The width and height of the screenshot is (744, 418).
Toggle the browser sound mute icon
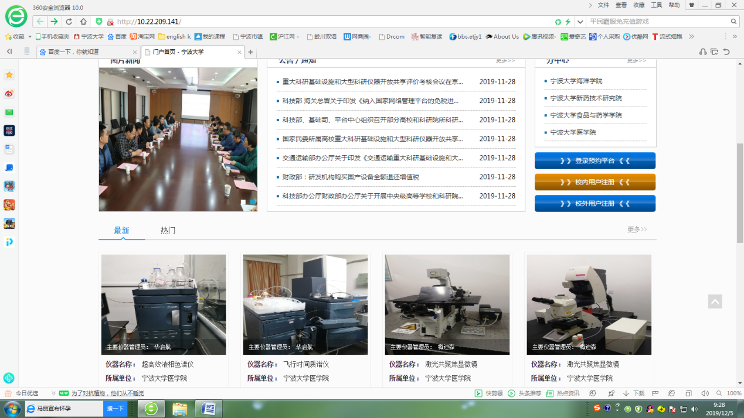[705, 393]
